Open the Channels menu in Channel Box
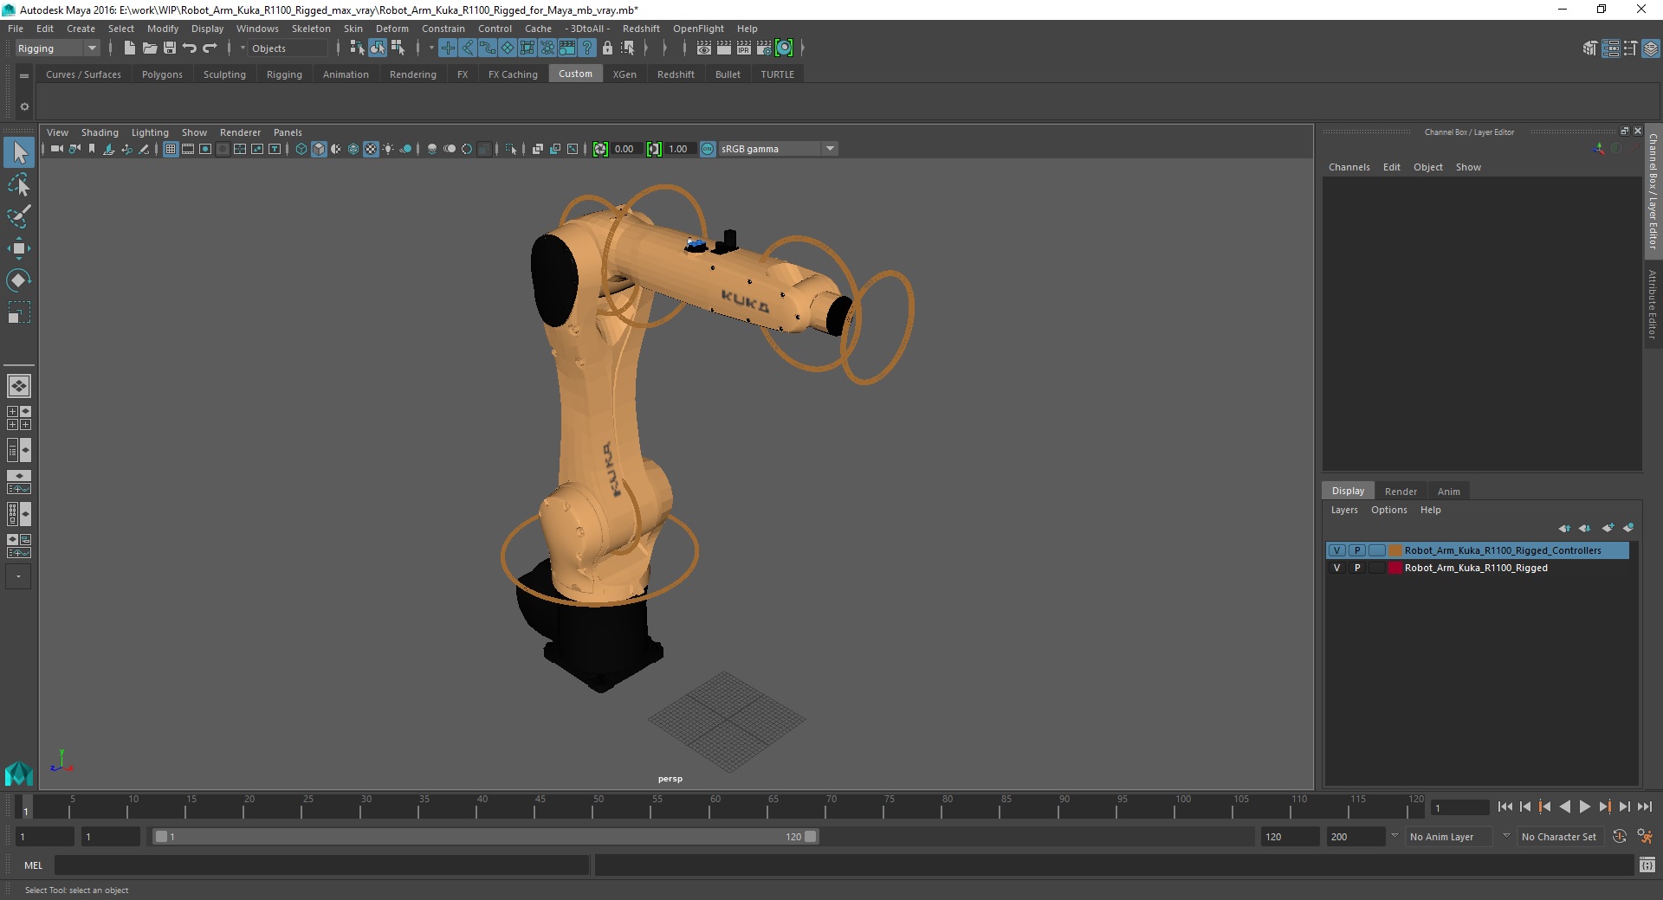1663x900 pixels. (1349, 167)
